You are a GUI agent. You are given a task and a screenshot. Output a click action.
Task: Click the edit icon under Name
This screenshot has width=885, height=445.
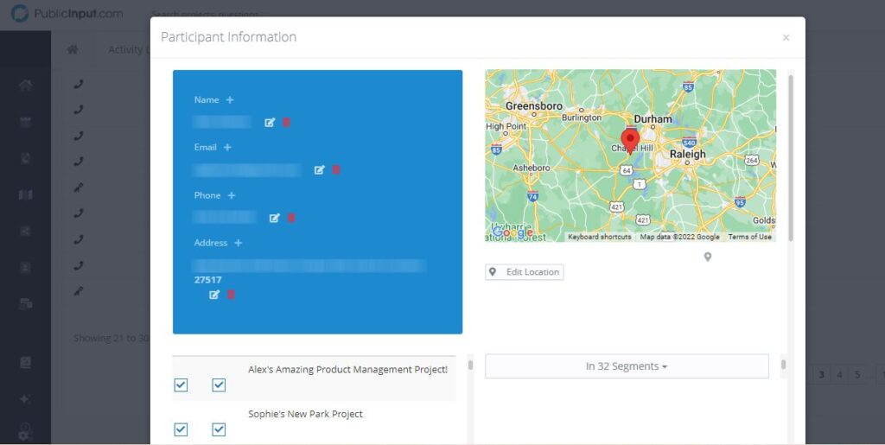[270, 123]
